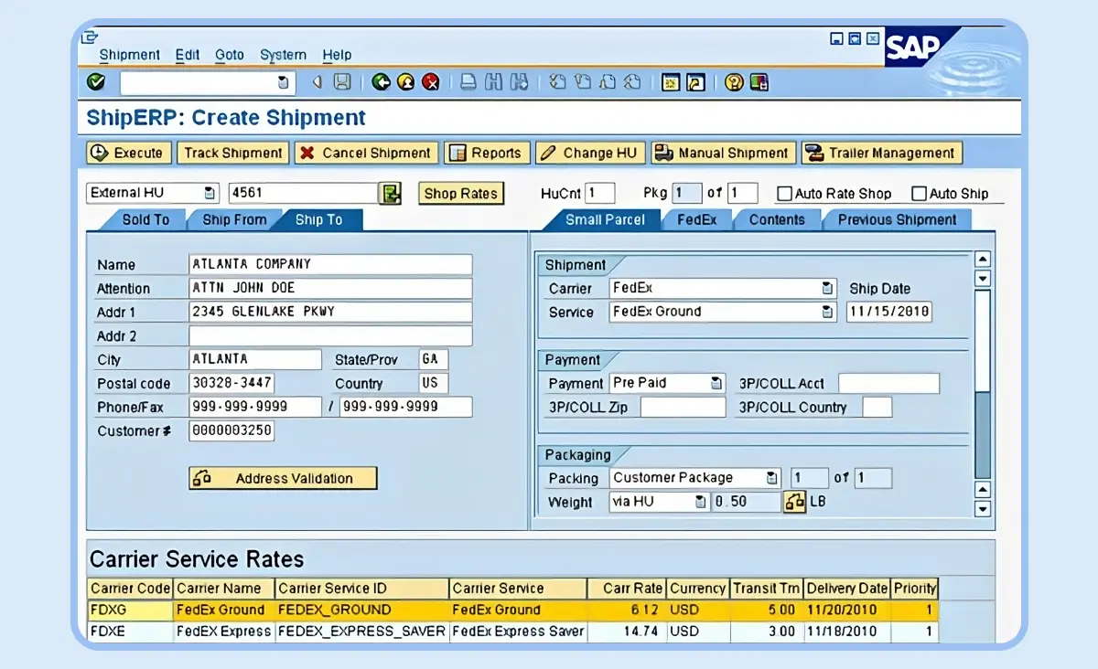
Task: Click the FDXG carrier code cell
Action: click(x=130, y=610)
